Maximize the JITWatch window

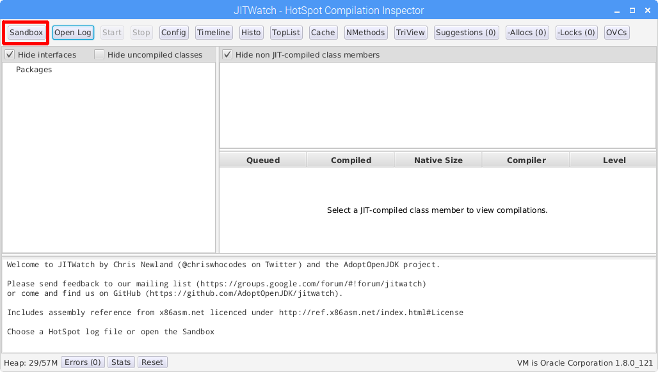[x=632, y=10]
